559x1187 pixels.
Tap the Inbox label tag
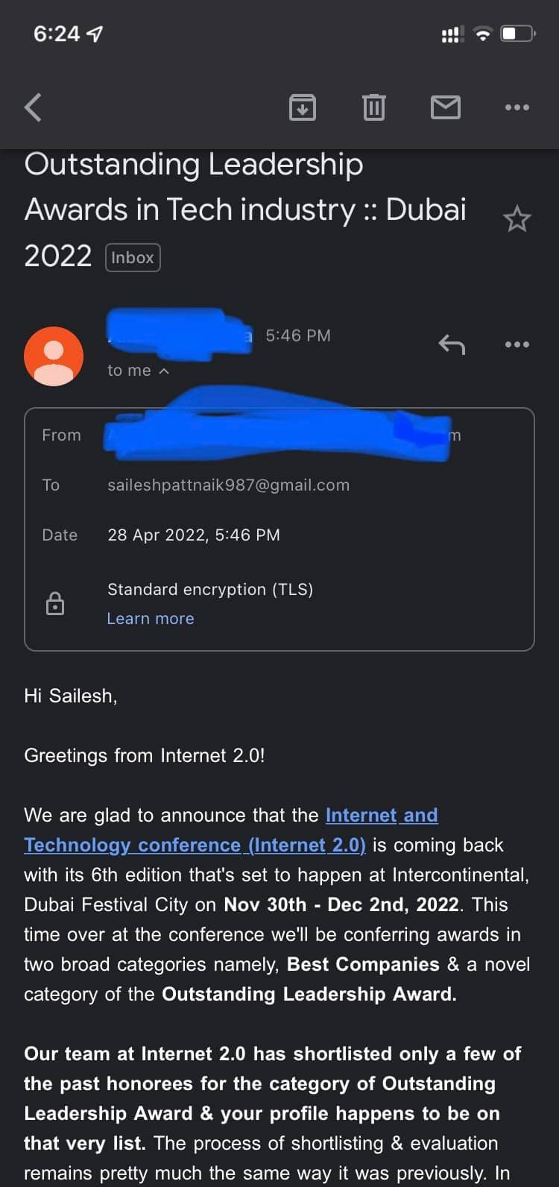(x=133, y=257)
